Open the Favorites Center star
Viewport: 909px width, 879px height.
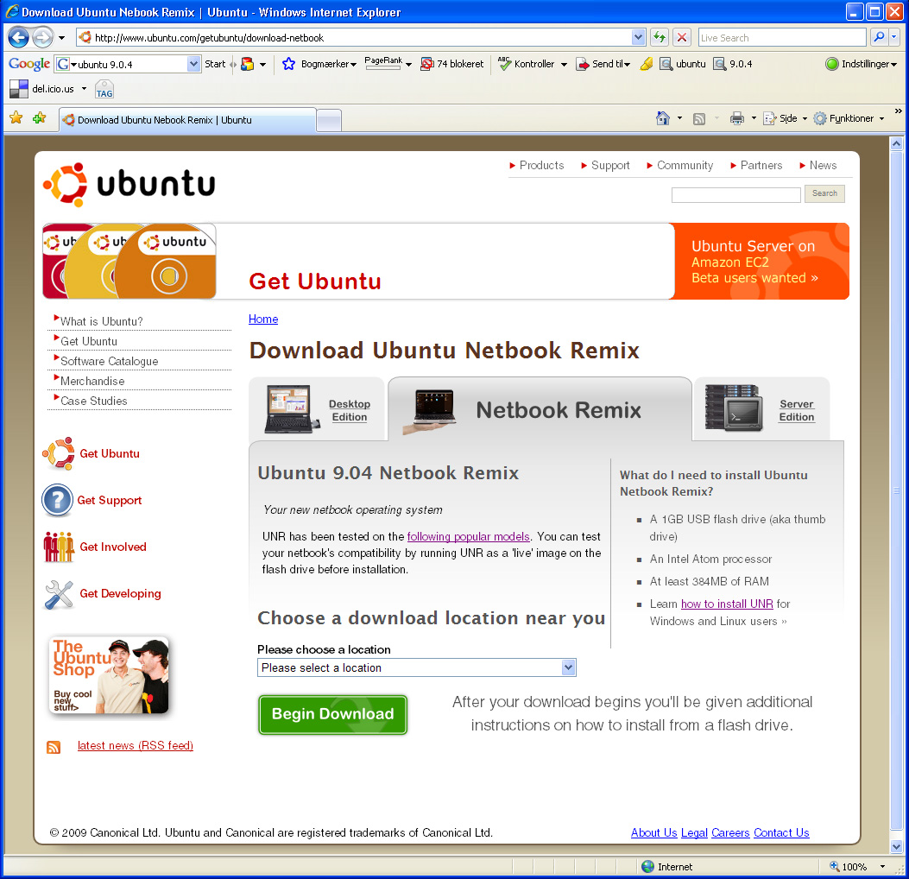16,118
